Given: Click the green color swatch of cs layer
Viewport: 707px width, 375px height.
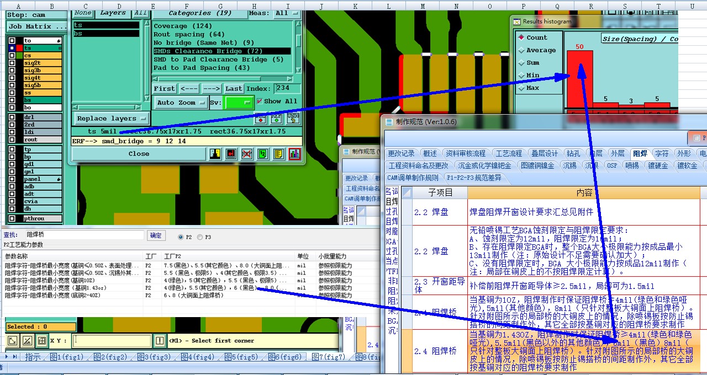Looking at the screenshot, I should coord(19,56).
